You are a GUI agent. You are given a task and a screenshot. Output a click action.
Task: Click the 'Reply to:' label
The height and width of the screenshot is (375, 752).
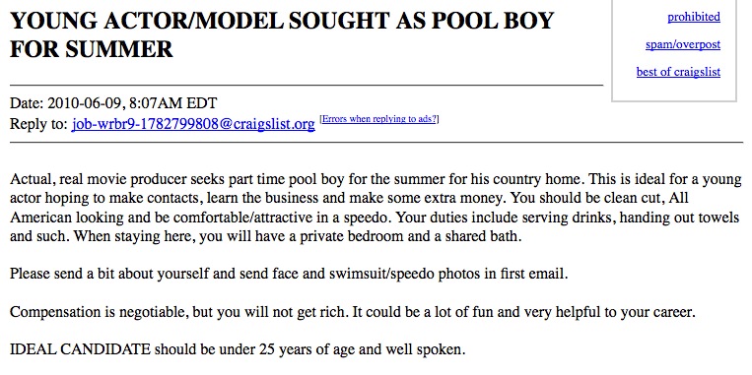tap(38, 125)
